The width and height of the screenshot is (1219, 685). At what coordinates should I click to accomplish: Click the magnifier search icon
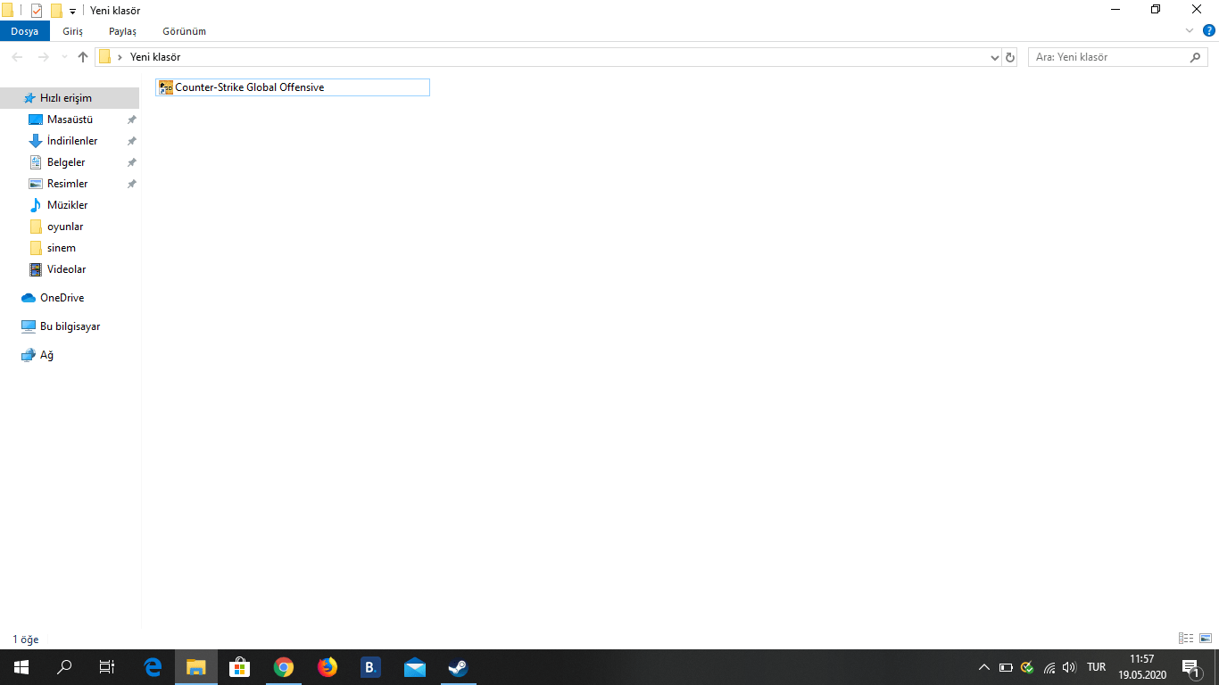(1196, 57)
